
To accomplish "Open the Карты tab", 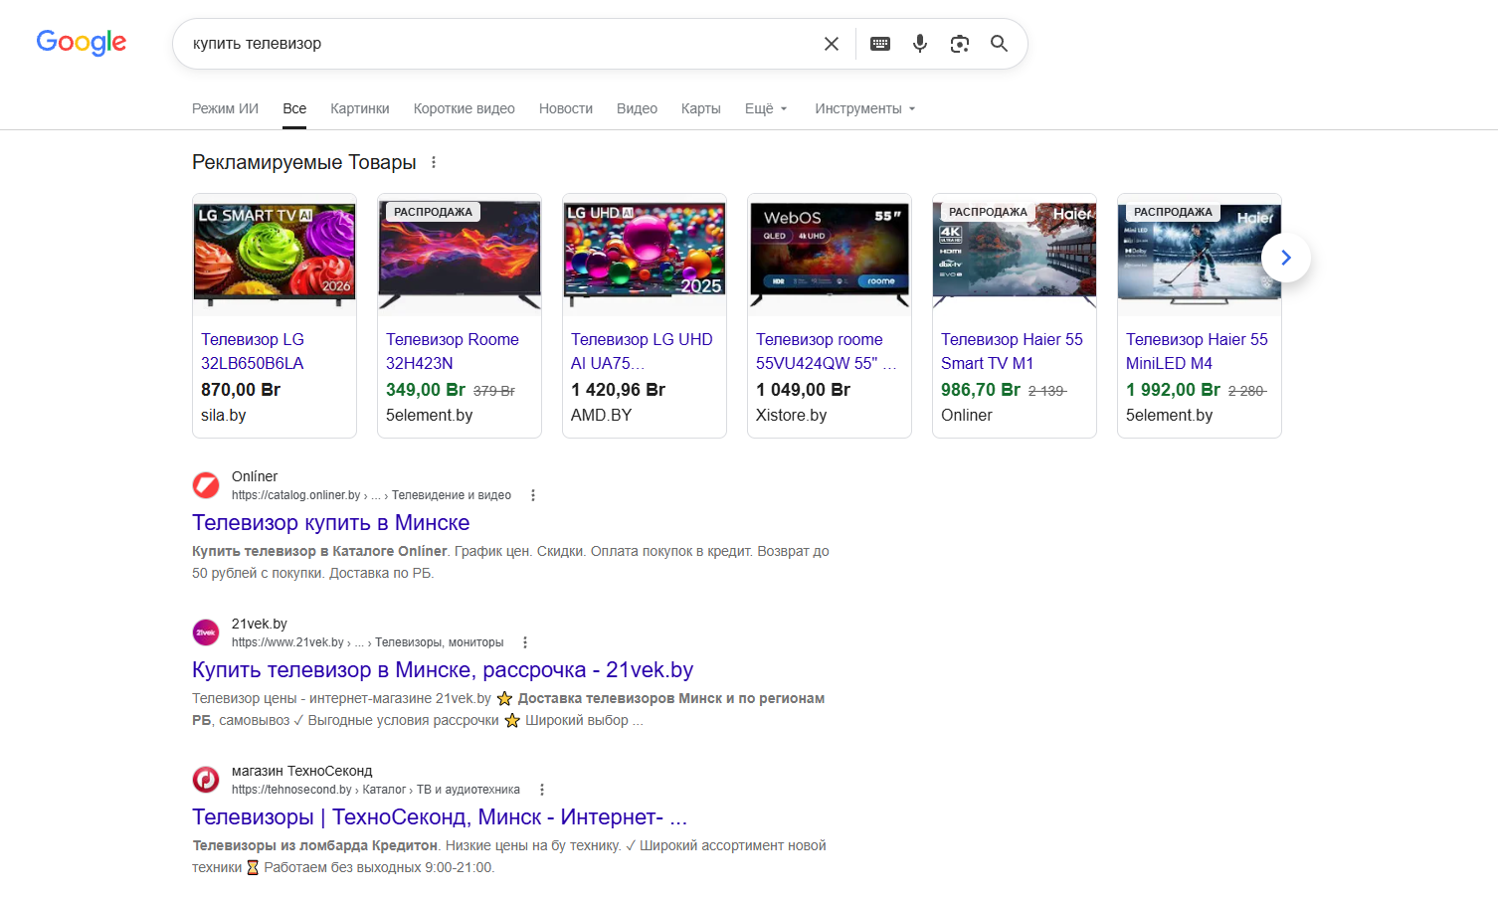I will (701, 108).
